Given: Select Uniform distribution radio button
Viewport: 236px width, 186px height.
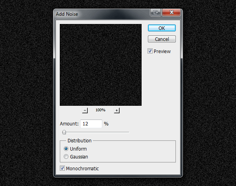Looking at the screenshot, I should [x=66, y=149].
